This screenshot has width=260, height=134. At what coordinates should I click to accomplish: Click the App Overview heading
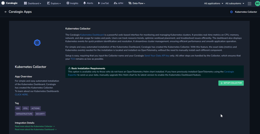23,77
